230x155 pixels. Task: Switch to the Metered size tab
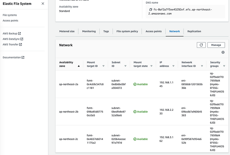(x=67, y=31)
